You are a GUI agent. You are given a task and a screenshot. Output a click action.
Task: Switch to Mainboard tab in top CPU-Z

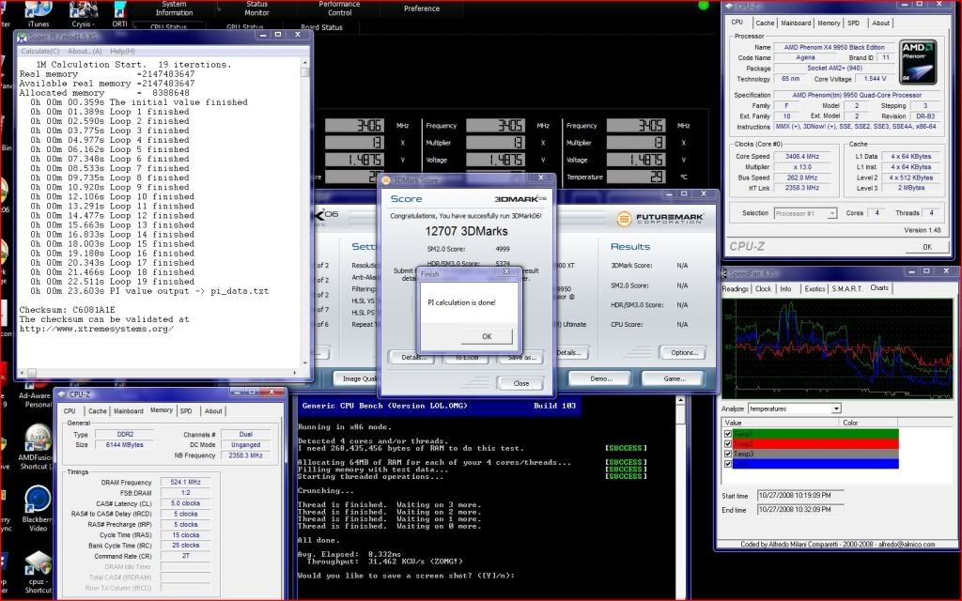(796, 23)
